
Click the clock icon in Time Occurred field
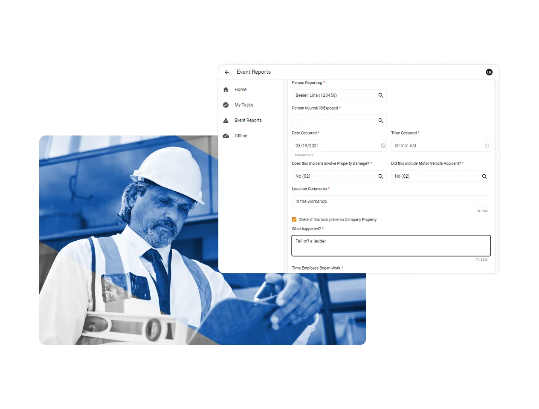(486, 145)
